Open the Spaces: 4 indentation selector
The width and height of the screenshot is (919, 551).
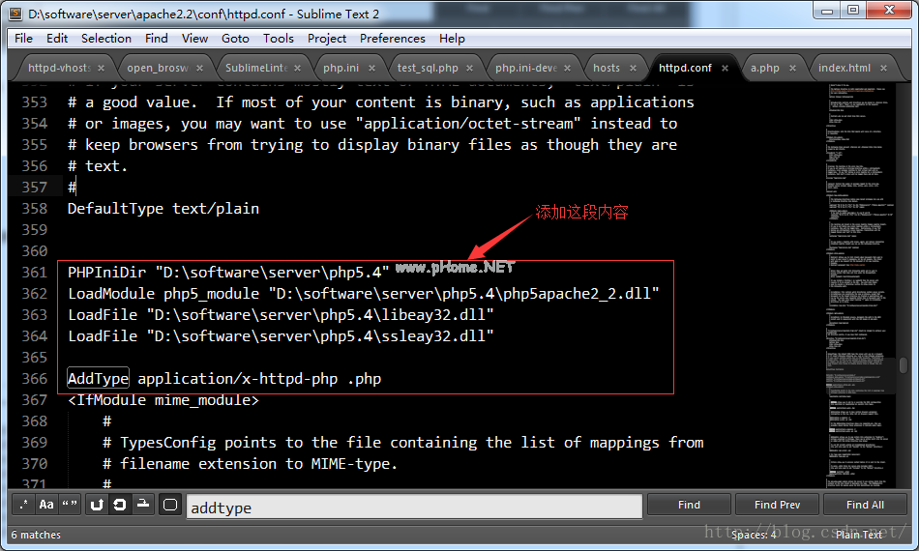tap(754, 535)
